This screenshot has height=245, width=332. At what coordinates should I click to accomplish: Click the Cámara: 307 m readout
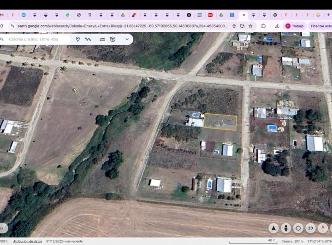tap(292, 241)
